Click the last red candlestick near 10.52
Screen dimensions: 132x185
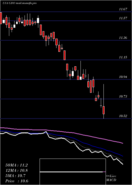click(x=103, y=110)
